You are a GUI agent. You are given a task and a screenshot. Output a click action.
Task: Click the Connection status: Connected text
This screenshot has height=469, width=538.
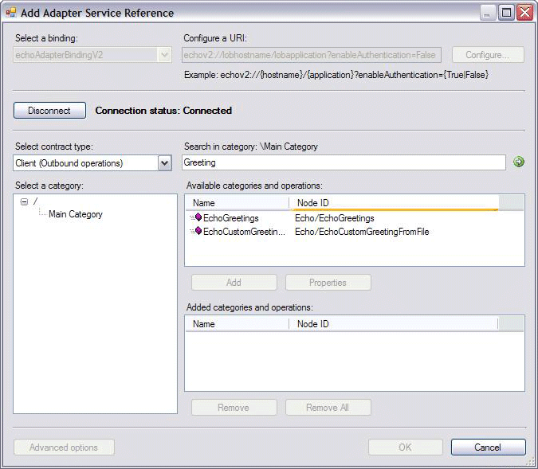coord(163,111)
